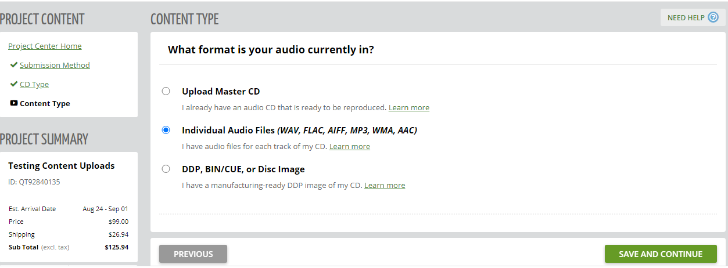
Task: Go to the Submission Method step
Action: click(55, 66)
